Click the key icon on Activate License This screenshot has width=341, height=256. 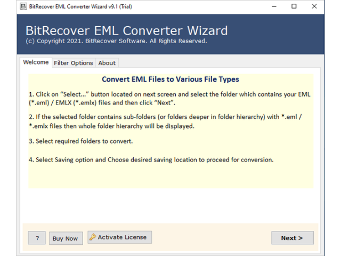point(93,237)
